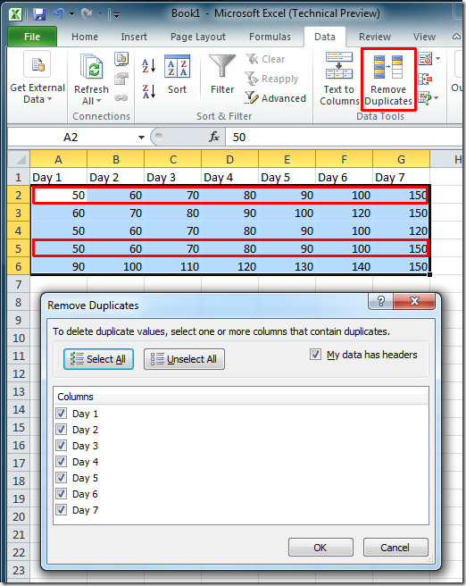The height and width of the screenshot is (586, 466).
Task: Switch to the Home ribbon tab
Action: 85,37
